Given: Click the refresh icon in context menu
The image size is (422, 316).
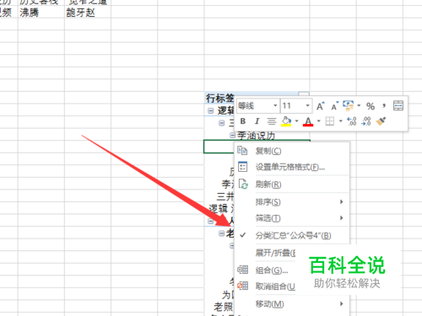Looking at the screenshot, I should (243, 184).
